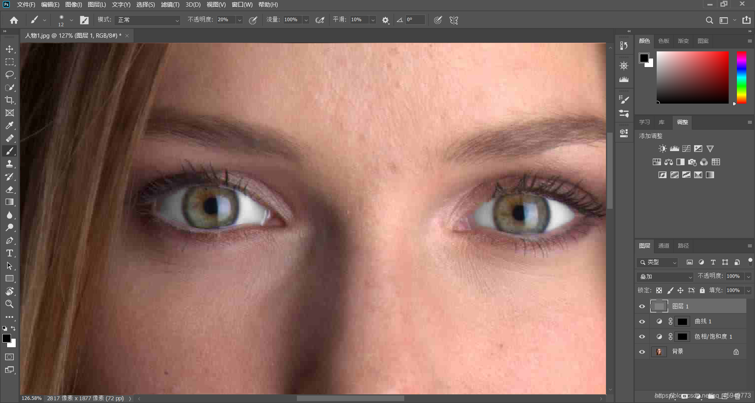755x403 pixels.
Task: Select the Eyedropper tool
Action: 9,126
